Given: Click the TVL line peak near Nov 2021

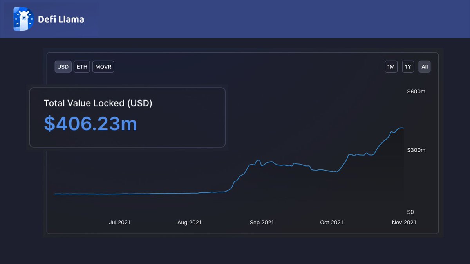Looking at the screenshot, I should point(401,128).
